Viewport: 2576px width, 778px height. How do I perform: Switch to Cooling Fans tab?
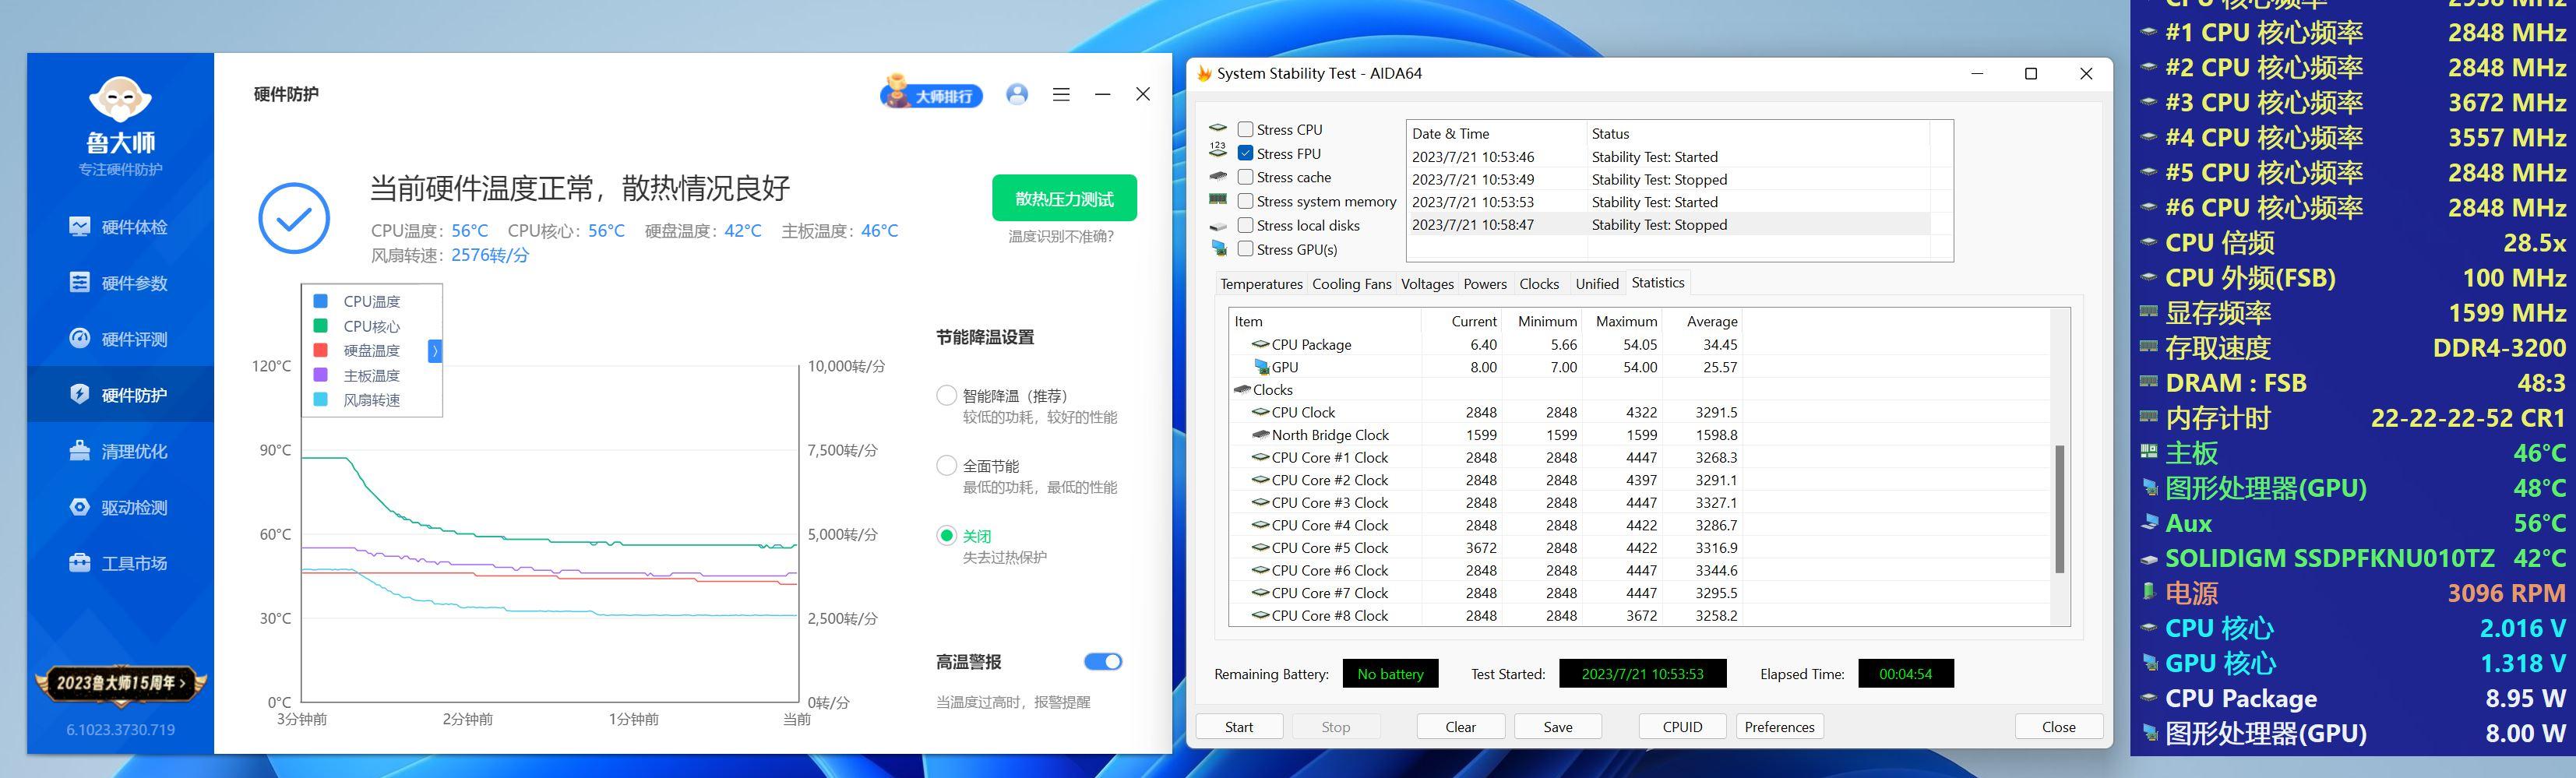pyautogui.click(x=1351, y=284)
